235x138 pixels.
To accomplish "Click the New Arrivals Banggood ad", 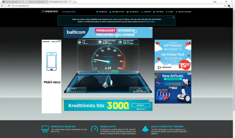I will (x=173, y=88).
